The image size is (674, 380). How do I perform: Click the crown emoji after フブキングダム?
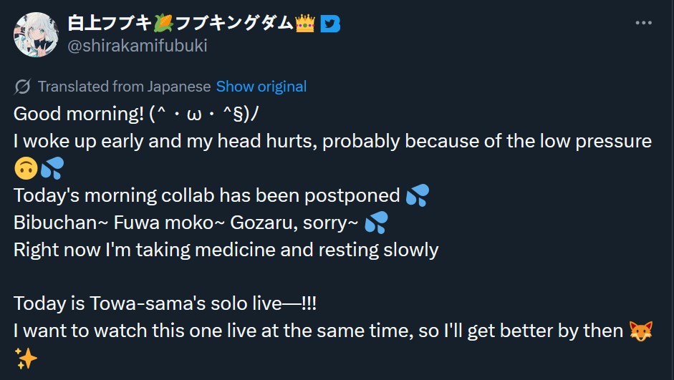pyautogui.click(x=305, y=24)
